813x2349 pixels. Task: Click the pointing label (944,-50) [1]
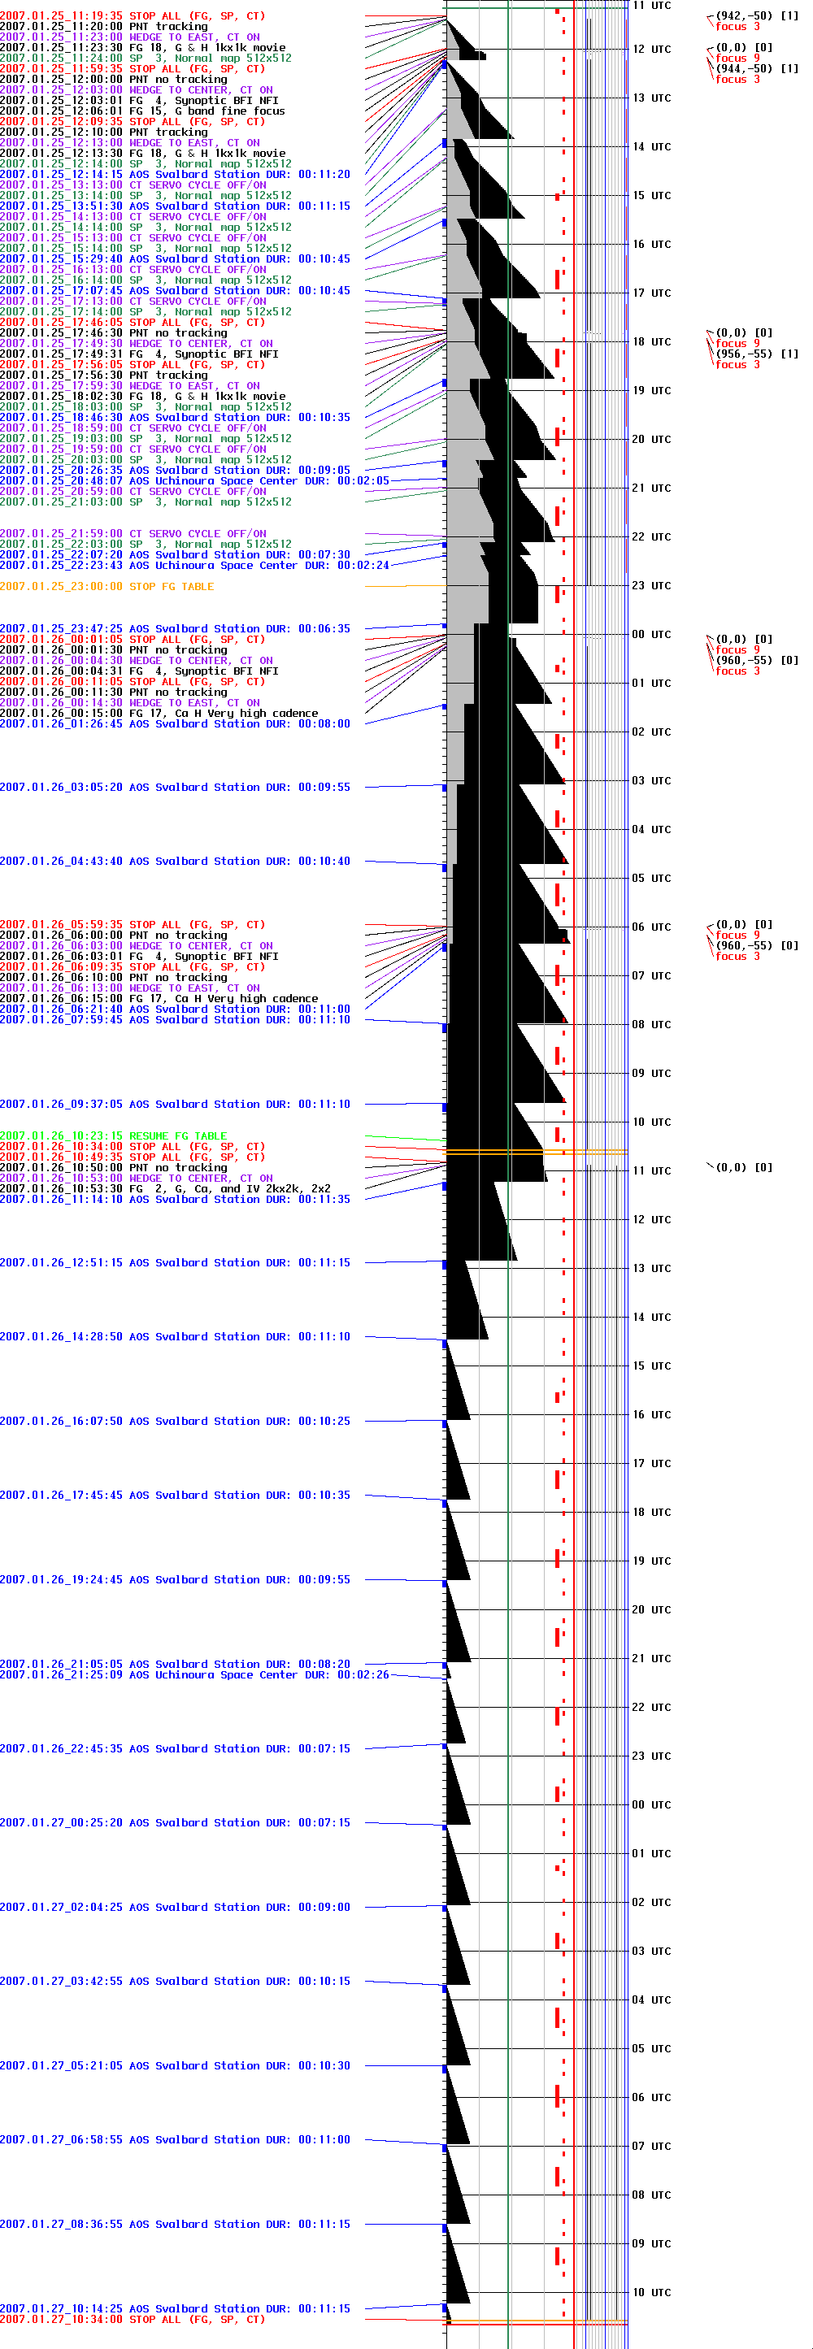[x=755, y=68]
